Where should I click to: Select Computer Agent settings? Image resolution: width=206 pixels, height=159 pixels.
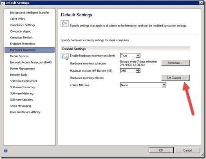click(20, 31)
